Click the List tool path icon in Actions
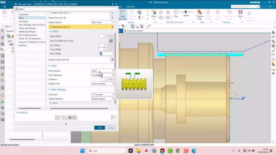 point(75,118)
